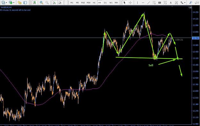Select the horizontal line tool
Viewport: 200px width, 126px height.
point(143,3)
